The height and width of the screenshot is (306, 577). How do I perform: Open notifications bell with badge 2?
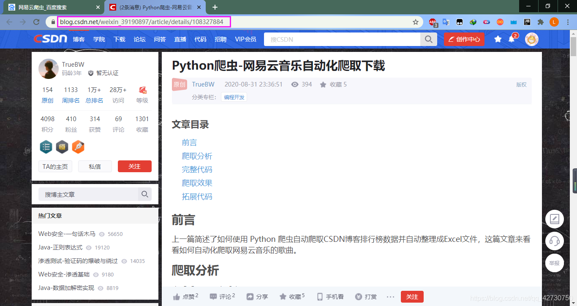(x=512, y=39)
